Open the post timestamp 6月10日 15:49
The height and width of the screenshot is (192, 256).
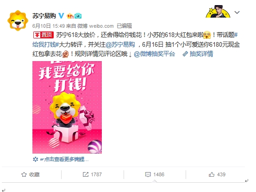pos(49,26)
